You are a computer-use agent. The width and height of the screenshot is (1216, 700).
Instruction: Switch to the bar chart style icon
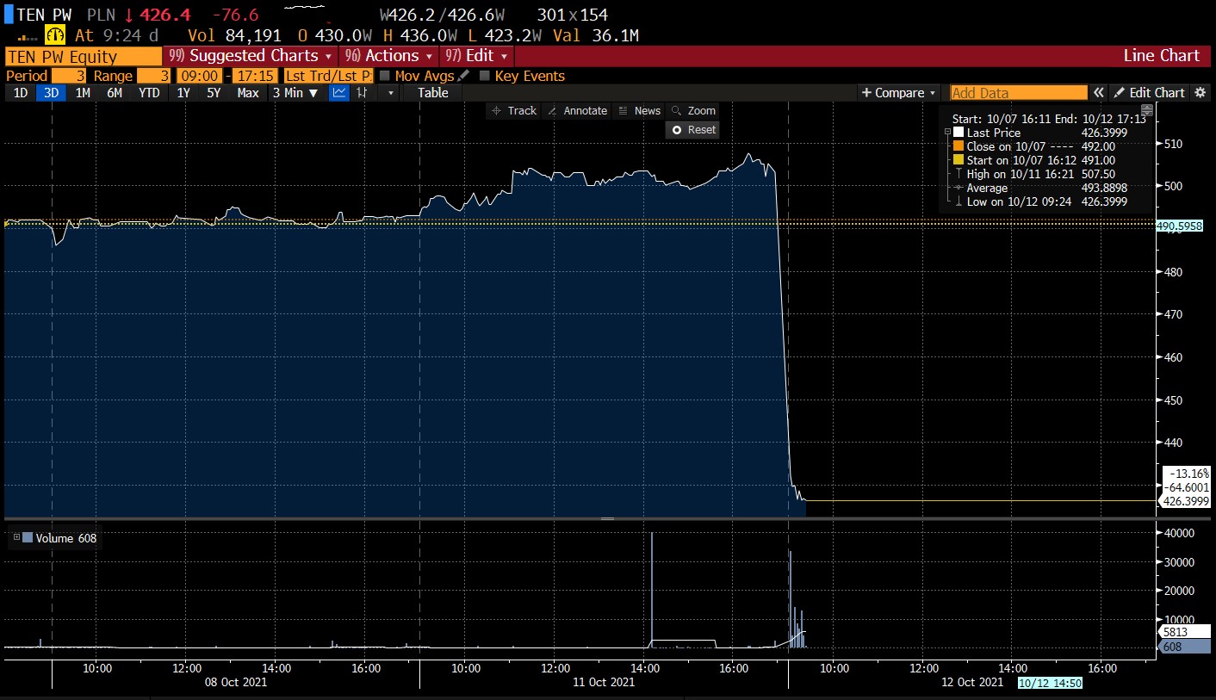(362, 92)
